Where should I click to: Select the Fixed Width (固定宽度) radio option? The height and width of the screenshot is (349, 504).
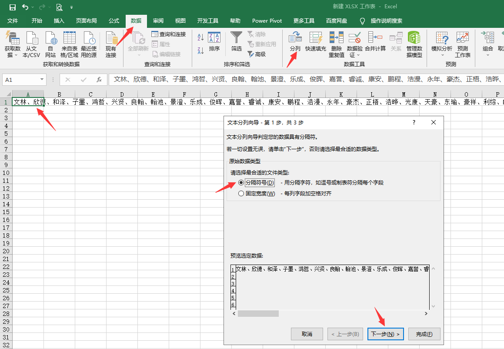click(x=241, y=194)
